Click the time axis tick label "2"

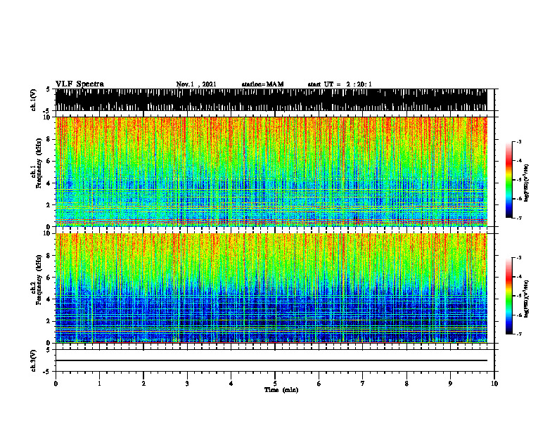[x=143, y=384]
